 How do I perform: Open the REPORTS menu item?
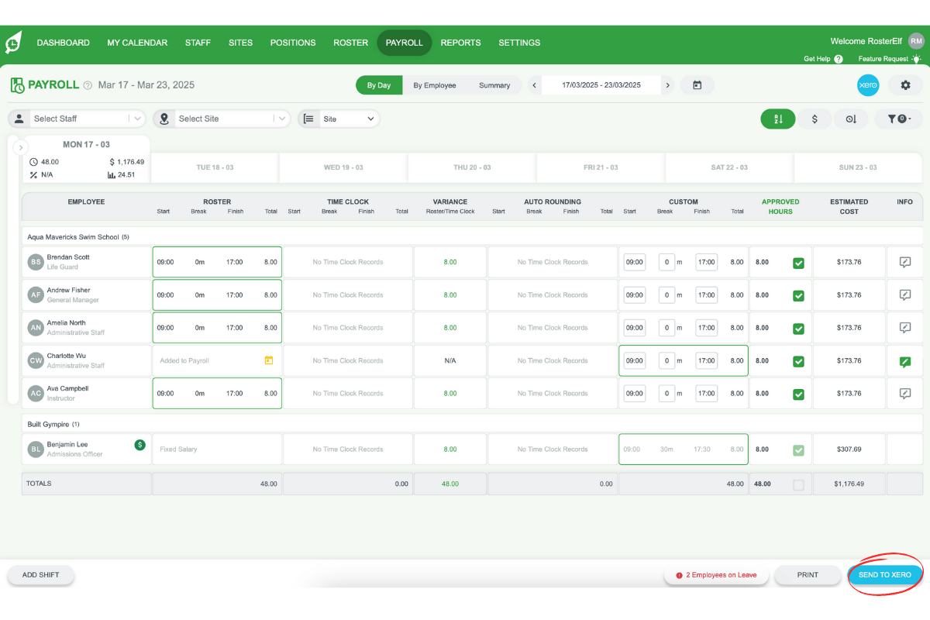pyautogui.click(x=460, y=43)
